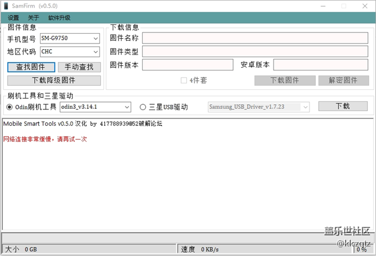Open the 设置 menu
The width and height of the screenshot is (376, 256).
coord(13,18)
